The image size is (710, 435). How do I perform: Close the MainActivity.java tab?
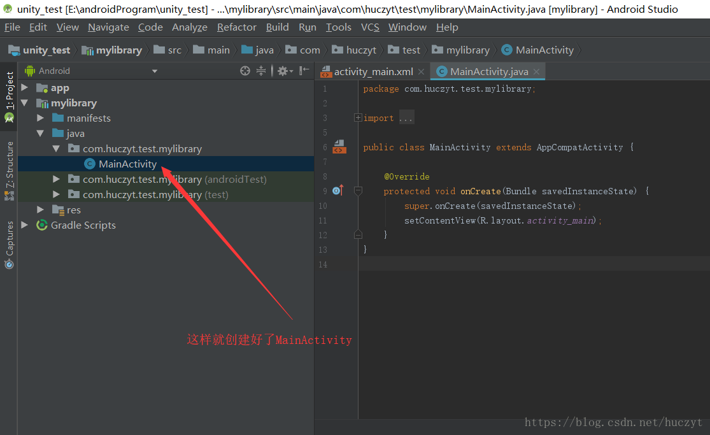point(537,71)
